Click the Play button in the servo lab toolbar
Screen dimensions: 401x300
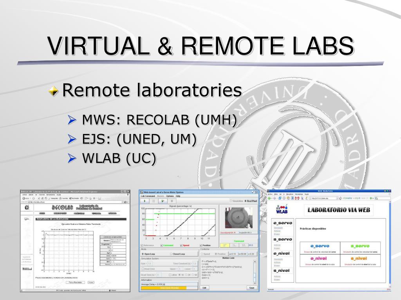[145, 201]
